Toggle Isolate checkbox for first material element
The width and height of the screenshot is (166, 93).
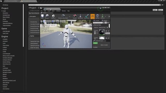[95, 34]
